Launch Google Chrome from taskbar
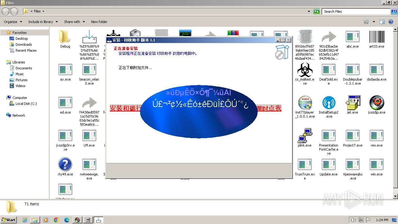 click(x=56, y=220)
